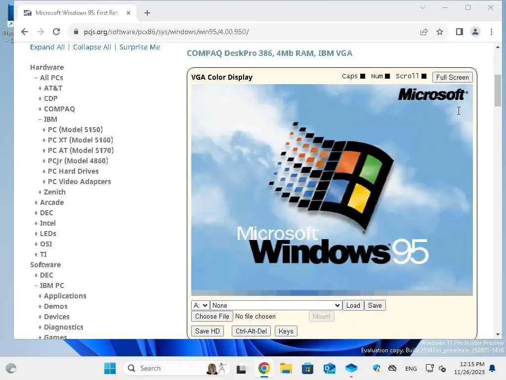Screen dimensions: 506x380
Task: Close the Microsoft Windows 95 tab
Action: tap(128, 13)
